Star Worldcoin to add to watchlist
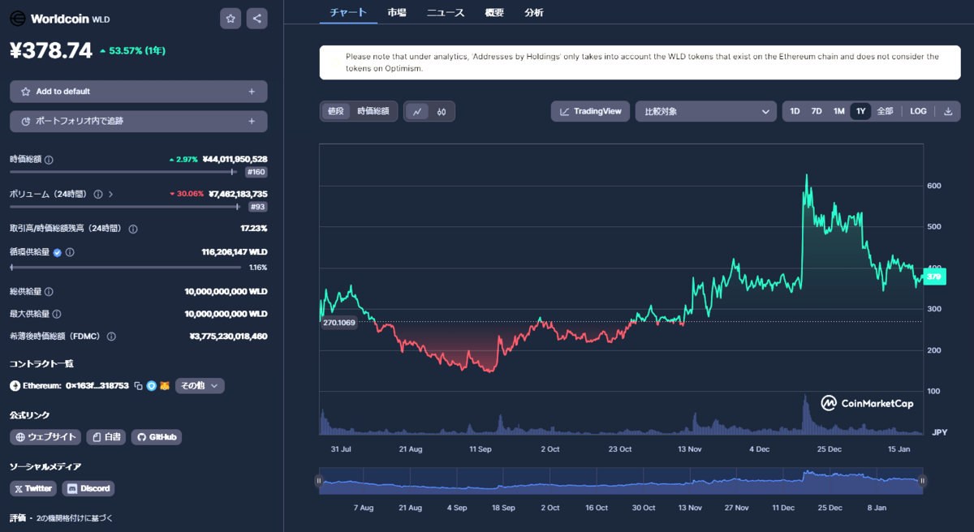The width and height of the screenshot is (974, 532). point(231,18)
